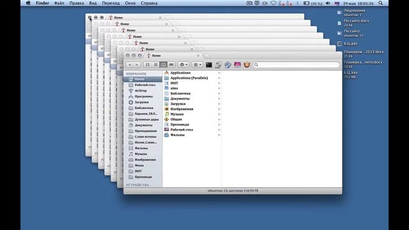
Task: Add new tab in front Finder window
Action: pos(206,56)
